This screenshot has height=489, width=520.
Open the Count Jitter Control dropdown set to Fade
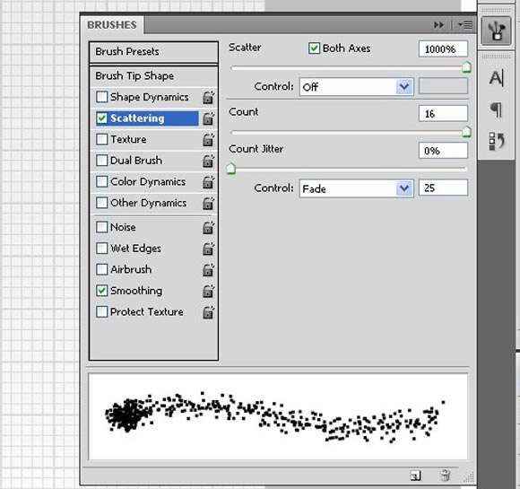pyautogui.click(x=356, y=188)
